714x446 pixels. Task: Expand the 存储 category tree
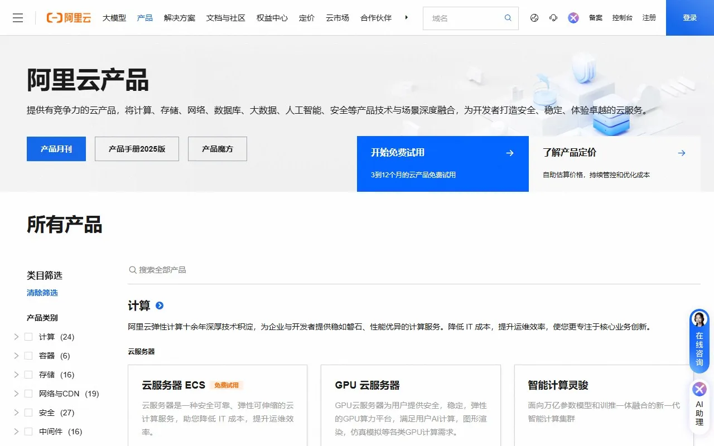coord(16,375)
